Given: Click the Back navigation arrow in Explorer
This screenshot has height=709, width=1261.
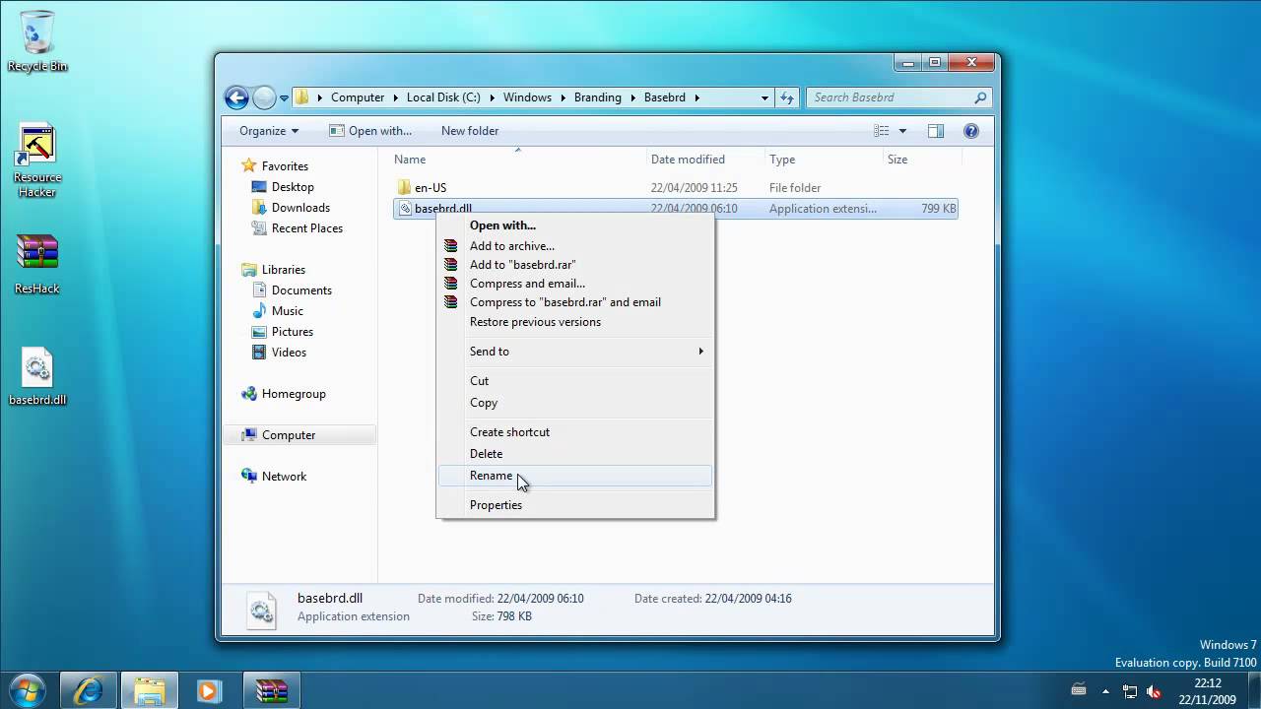Looking at the screenshot, I should [236, 97].
